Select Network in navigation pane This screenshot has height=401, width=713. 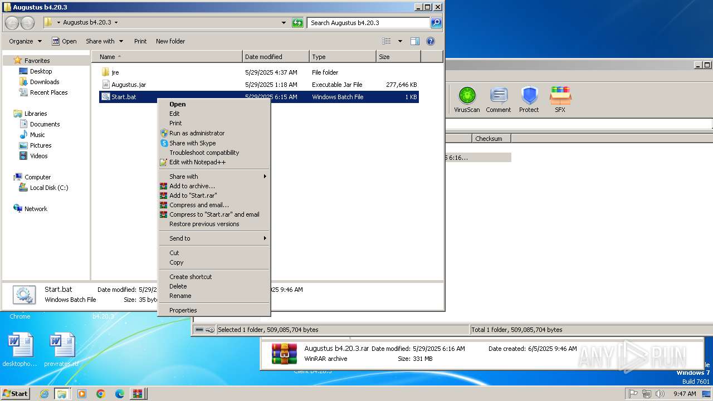click(36, 209)
